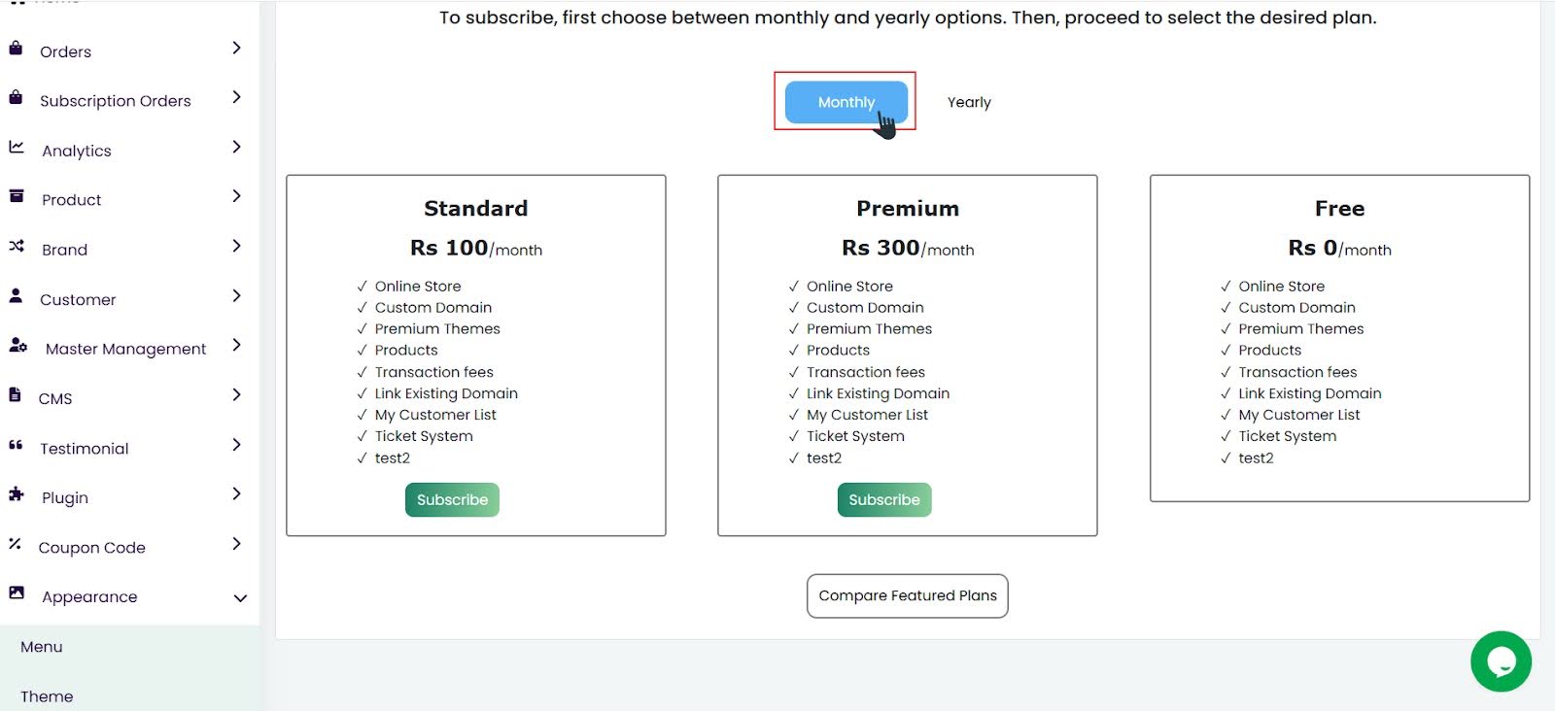This screenshot has height=711, width=1555.
Task: Click the Plugin puzzle piece icon
Action: point(17,494)
